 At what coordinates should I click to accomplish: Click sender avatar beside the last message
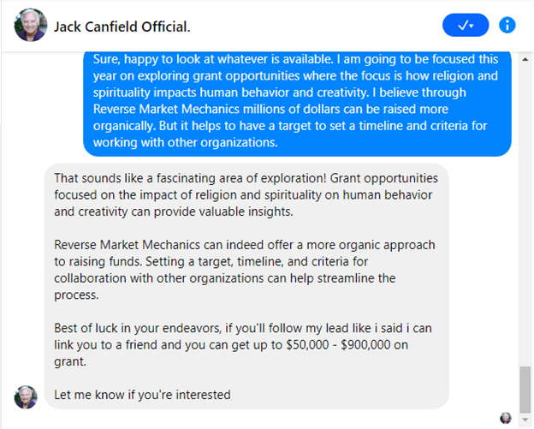pos(26,396)
